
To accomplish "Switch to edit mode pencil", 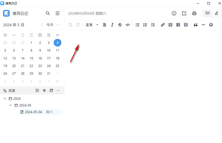I will pyautogui.click(x=216, y=13).
